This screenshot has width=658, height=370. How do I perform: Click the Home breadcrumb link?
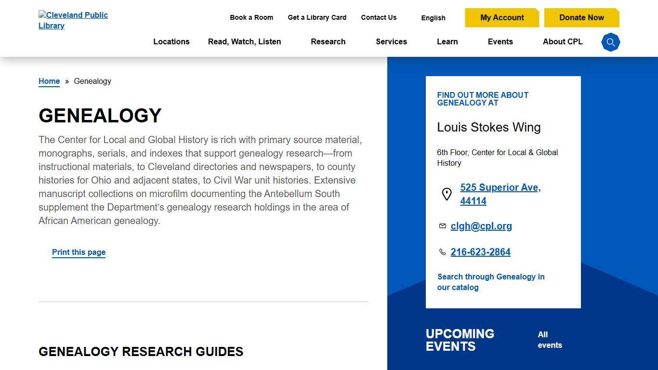(x=49, y=81)
